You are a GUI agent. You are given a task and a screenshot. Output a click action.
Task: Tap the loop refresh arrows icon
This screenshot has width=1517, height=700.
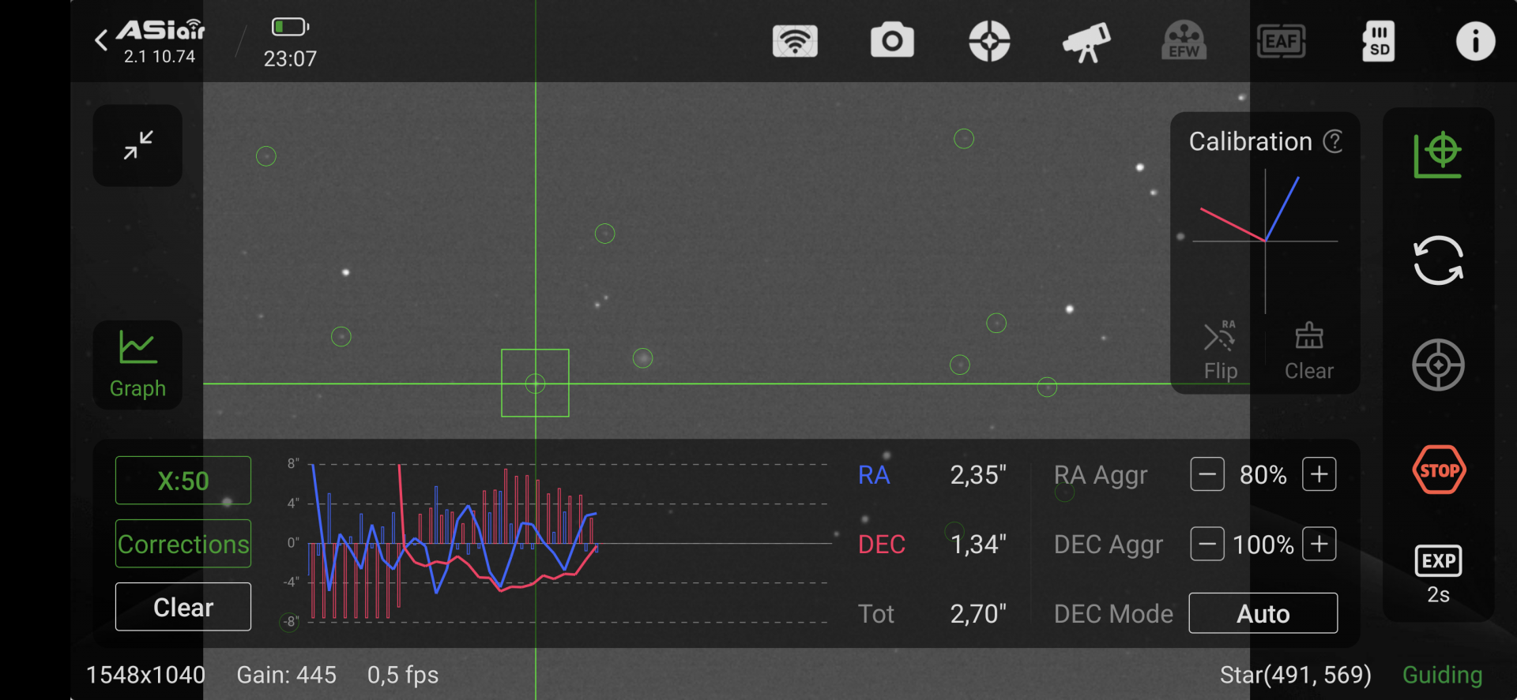coord(1438,260)
